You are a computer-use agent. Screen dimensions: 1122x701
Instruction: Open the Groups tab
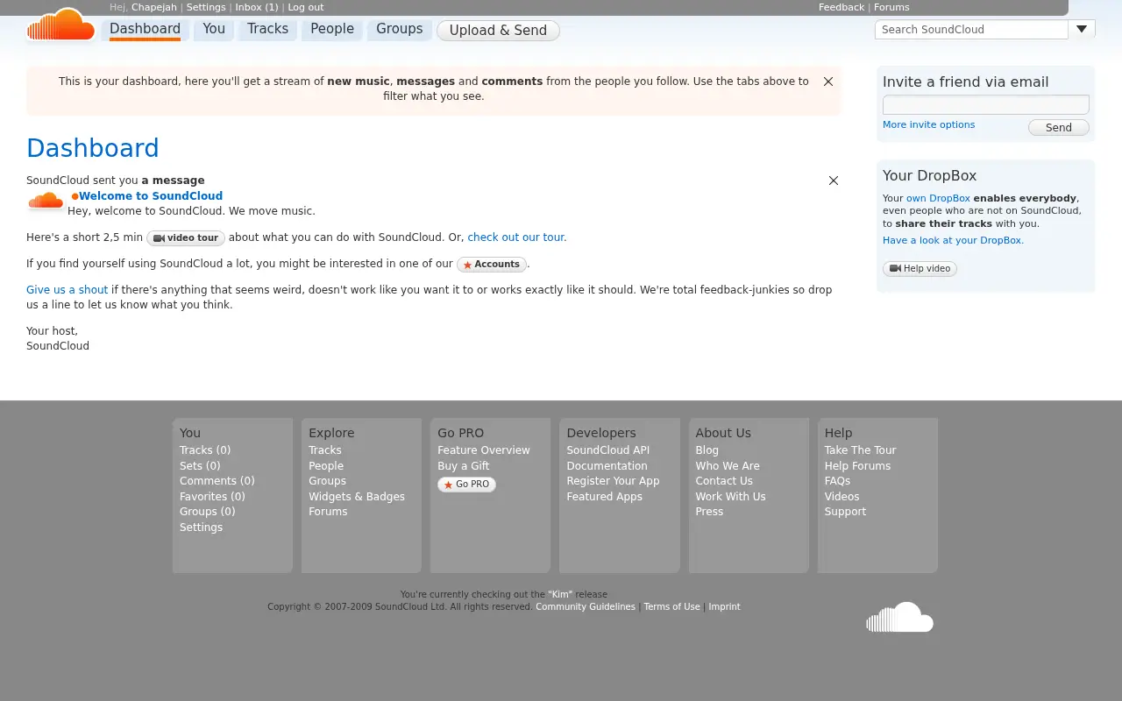click(x=400, y=29)
